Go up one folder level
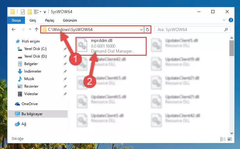 [37, 29]
